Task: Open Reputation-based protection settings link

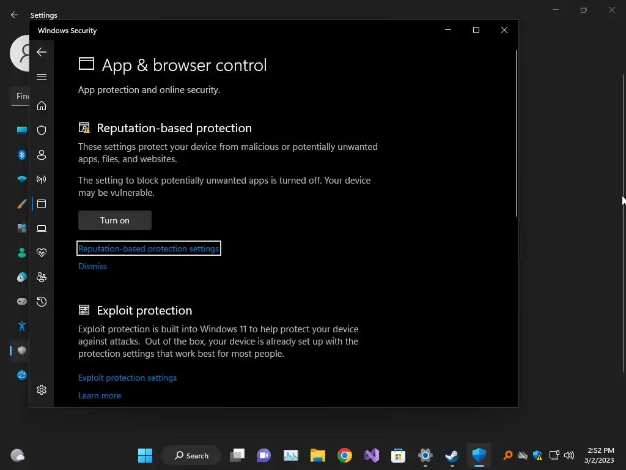Action: click(149, 248)
